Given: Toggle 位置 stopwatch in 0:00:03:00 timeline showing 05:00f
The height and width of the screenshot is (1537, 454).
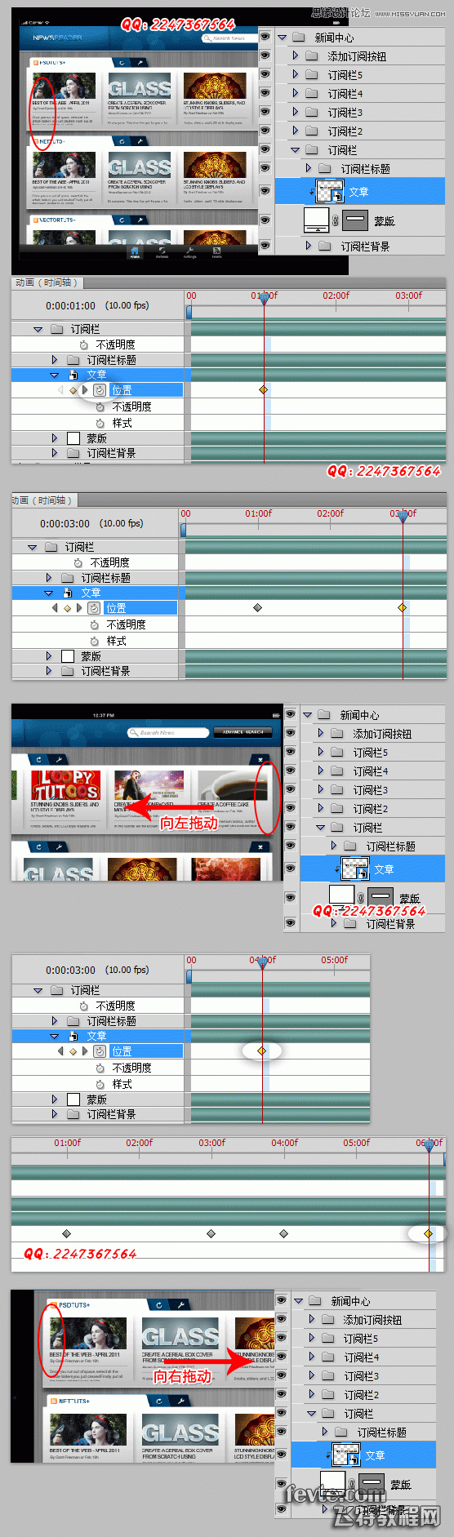Looking at the screenshot, I should pyautogui.click(x=100, y=1051).
